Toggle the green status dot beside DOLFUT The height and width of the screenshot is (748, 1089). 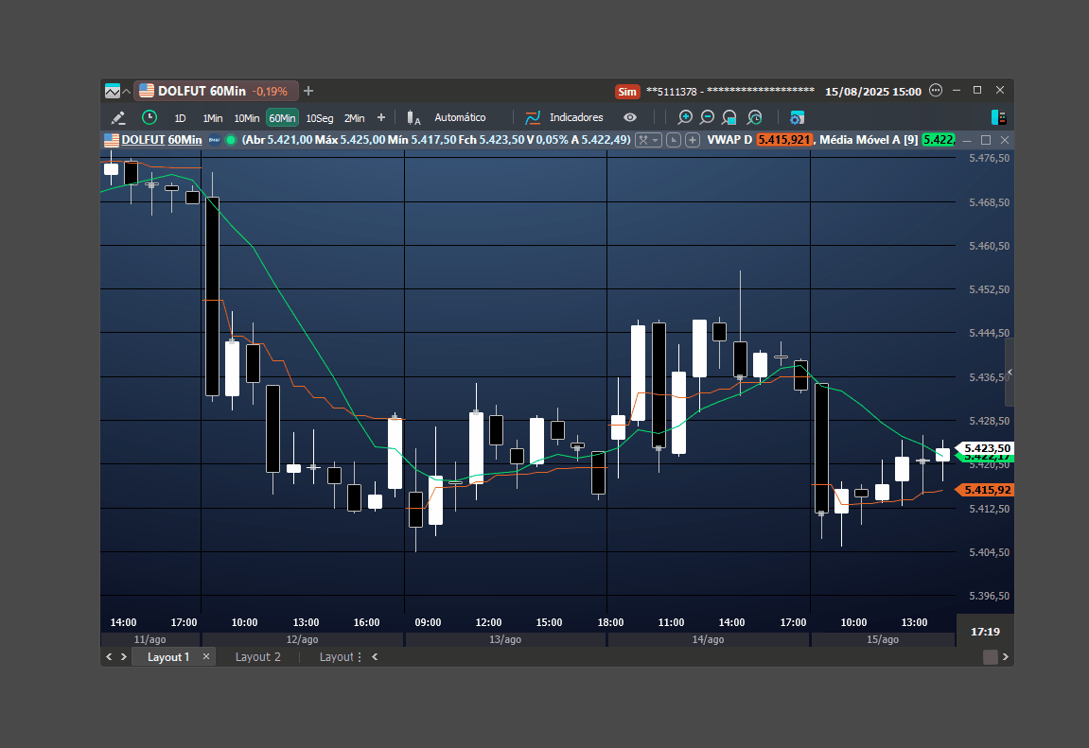[231, 140]
